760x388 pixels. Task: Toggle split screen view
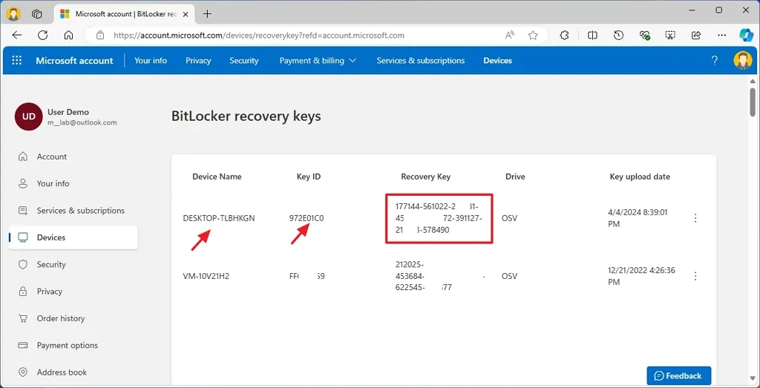[592, 36]
